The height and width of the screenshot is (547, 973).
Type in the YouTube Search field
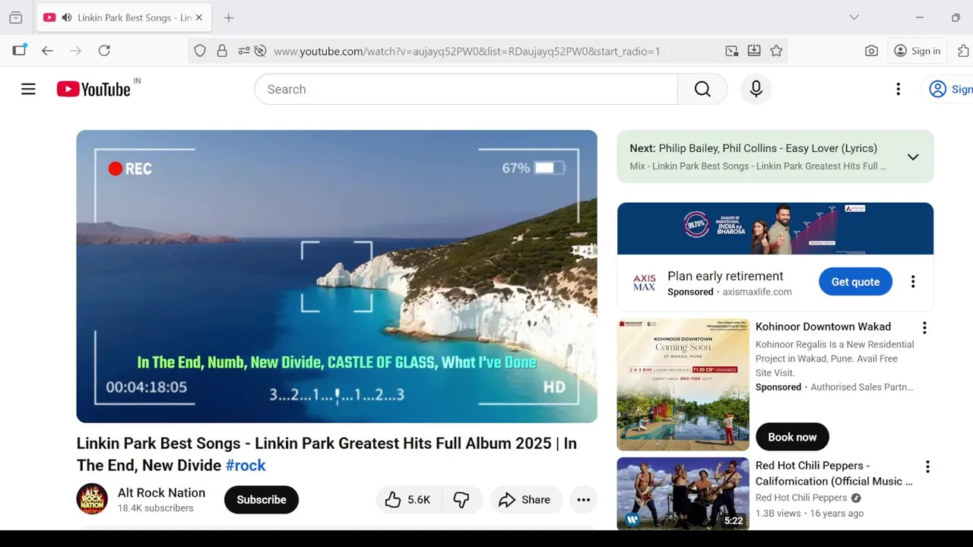466,90
